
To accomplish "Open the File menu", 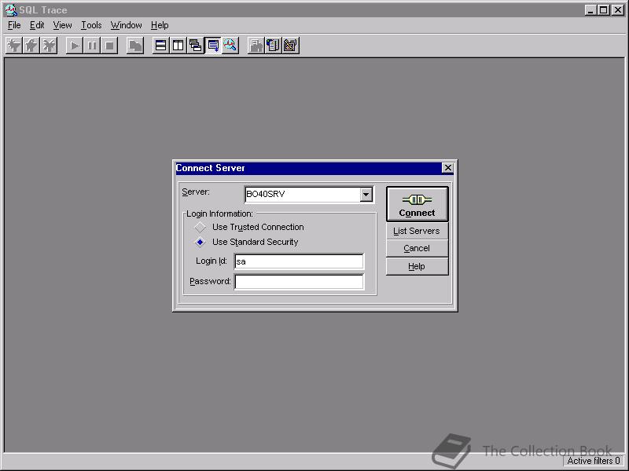I will coord(14,25).
